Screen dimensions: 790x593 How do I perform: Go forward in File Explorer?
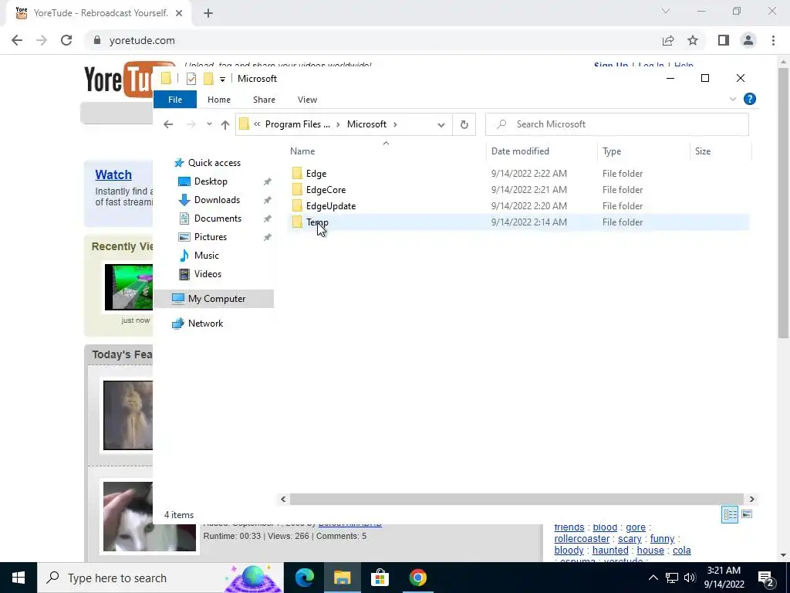(x=191, y=124)
